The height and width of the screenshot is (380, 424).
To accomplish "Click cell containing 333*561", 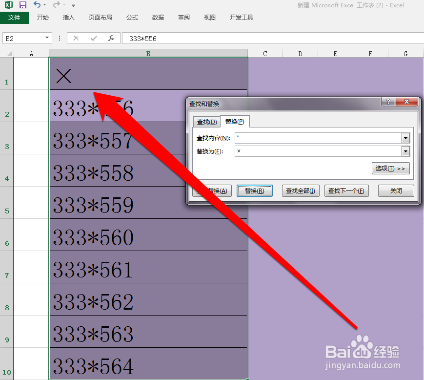I will click(148, 267).
